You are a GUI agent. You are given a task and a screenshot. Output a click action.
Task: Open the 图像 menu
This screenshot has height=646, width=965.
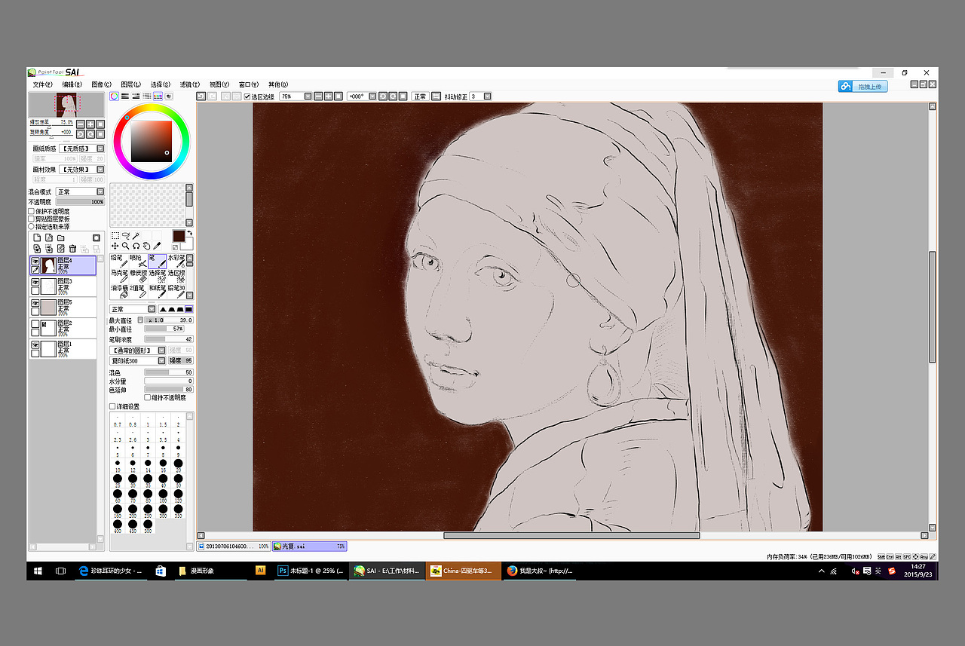[x=101, y=84]
